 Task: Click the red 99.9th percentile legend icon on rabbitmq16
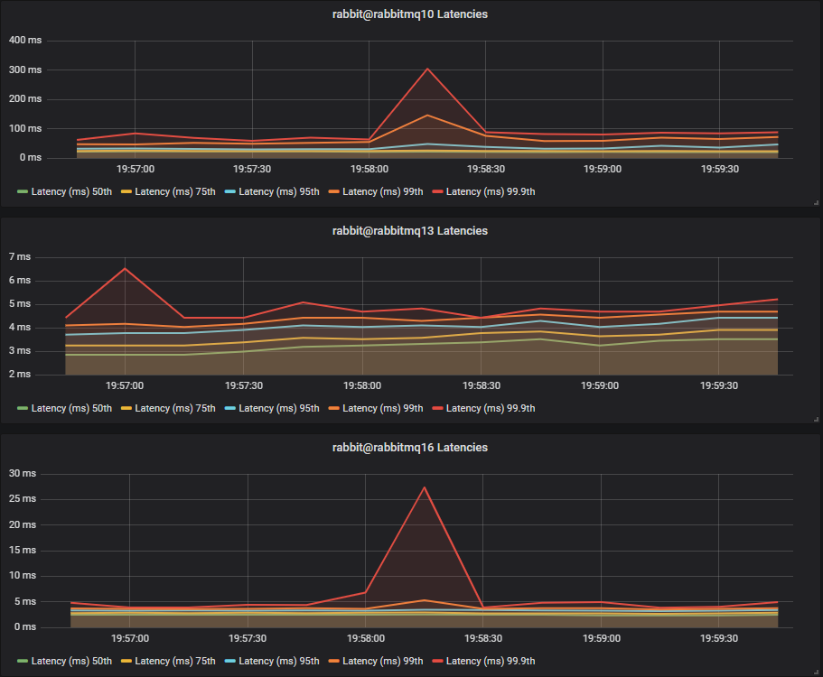tap(439, 661)
